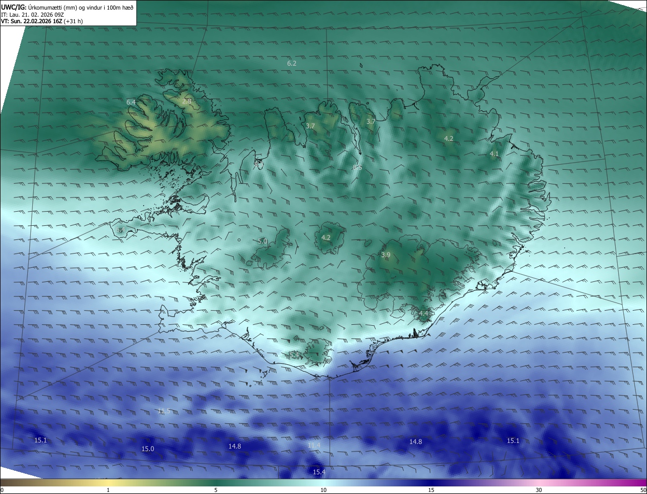Select the 3.9 value over Vatnajökull
The height and width of the screenshot is (494, 647).
coord(386,255)
